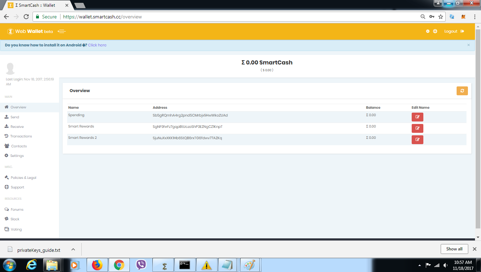The image size is (481, 272).
Task: Open the 'Click here' Android install link
Action: point(97,45)
